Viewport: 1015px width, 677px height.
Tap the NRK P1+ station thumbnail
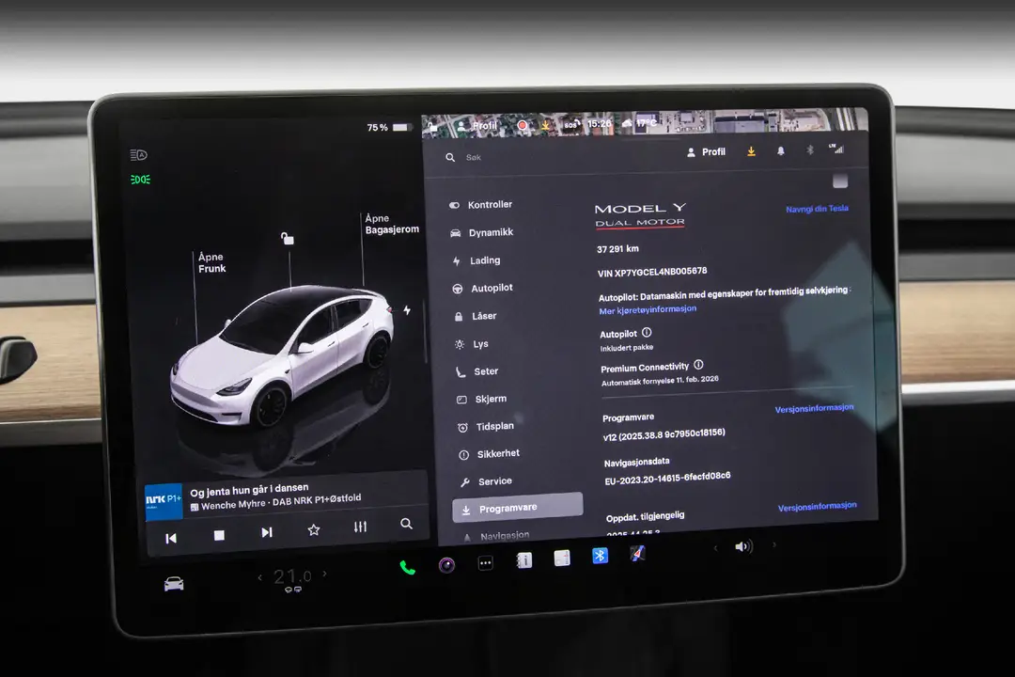(x=164, y=501)
